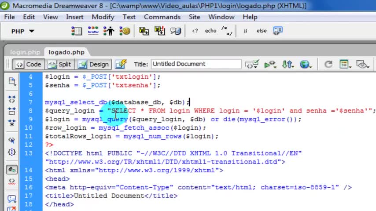
Task: Insert Cookie Variables icon
Action: coord(125,31)
